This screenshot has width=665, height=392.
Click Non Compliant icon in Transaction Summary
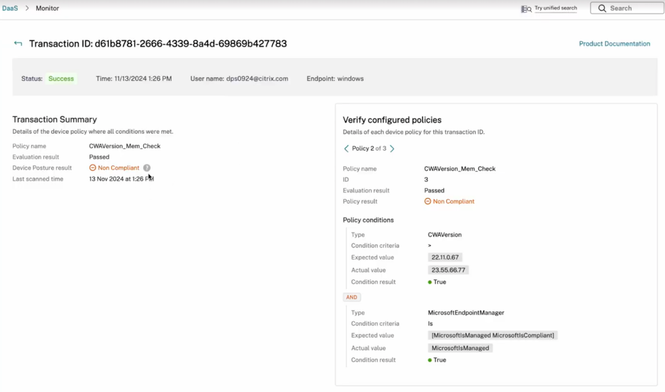93,168
